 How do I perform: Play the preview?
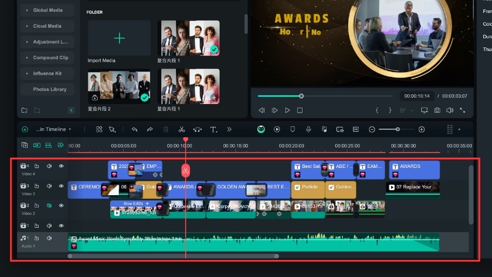287,110
